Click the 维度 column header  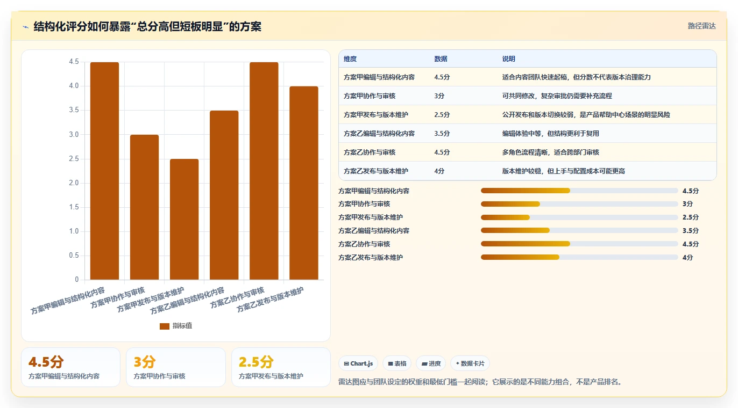pos(350,59)
